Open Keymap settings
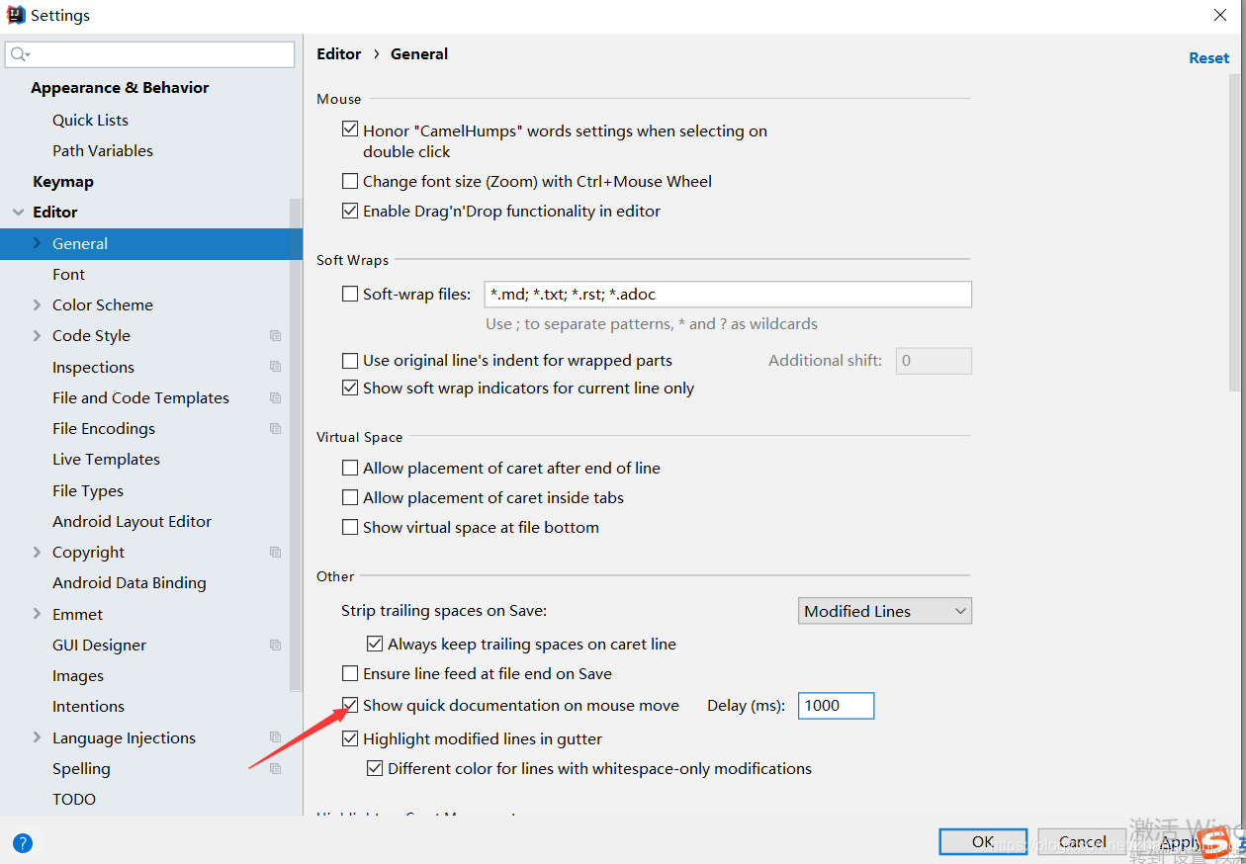The height and width of the screenshot is (864, 1246). tap(63, 182)
